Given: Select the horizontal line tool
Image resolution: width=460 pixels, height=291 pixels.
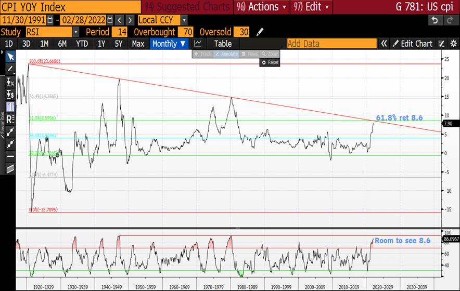Looking at the screenshot, I should pyautogui.click(x=10, y=156).
